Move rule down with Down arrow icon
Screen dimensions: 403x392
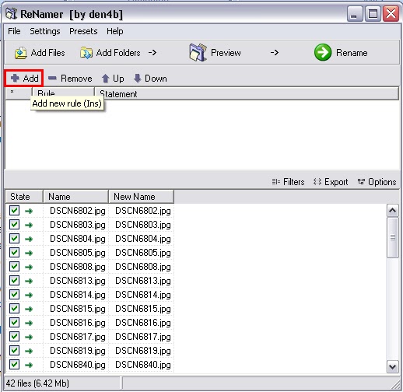tap(137, 79)
